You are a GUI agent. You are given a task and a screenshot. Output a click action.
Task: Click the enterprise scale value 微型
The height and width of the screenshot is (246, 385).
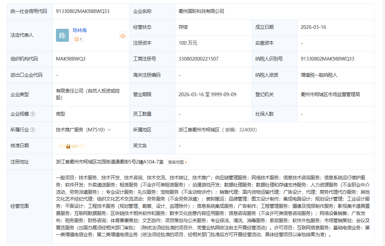[61, 114]
